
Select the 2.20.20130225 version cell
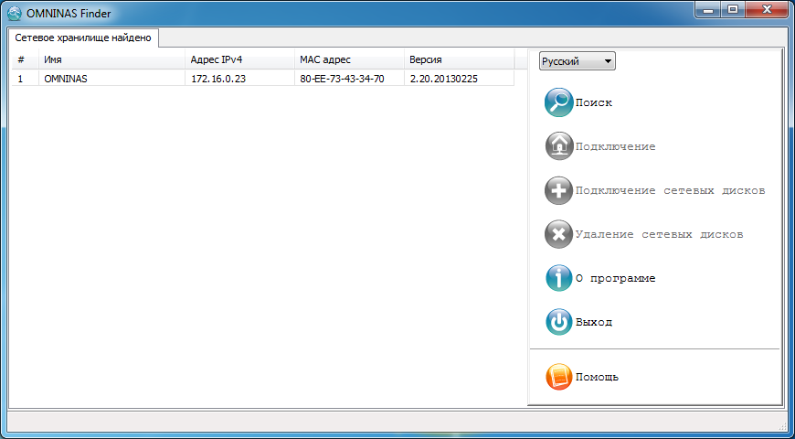[x=460, y=79]
